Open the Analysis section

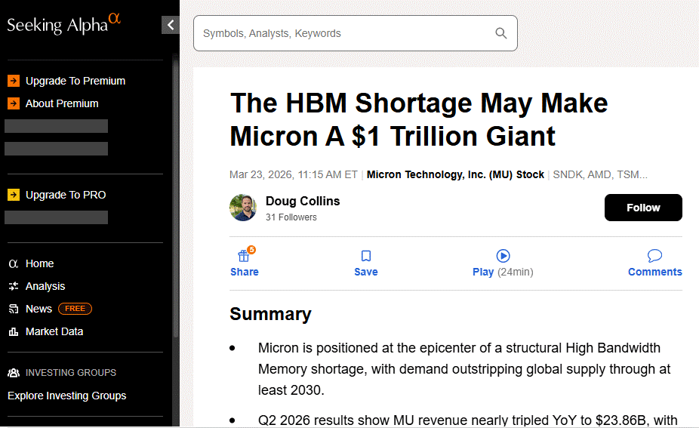coord(45,286)
